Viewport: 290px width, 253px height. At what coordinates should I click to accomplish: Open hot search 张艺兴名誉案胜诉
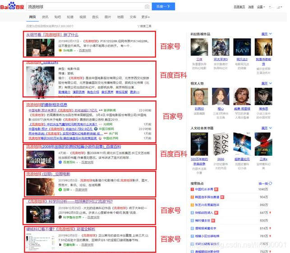click(x=207, y=205)
